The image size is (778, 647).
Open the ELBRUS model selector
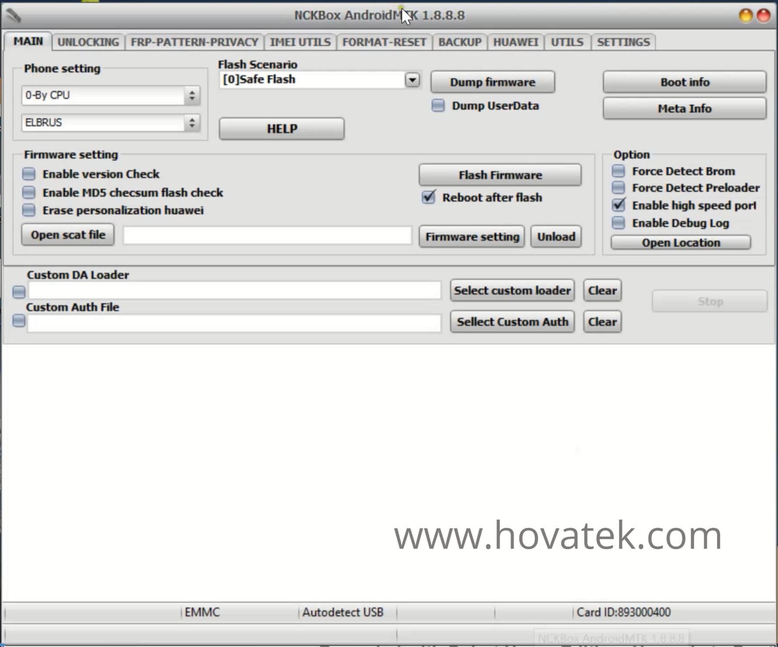pyautogui.click(x=193, y=123)
